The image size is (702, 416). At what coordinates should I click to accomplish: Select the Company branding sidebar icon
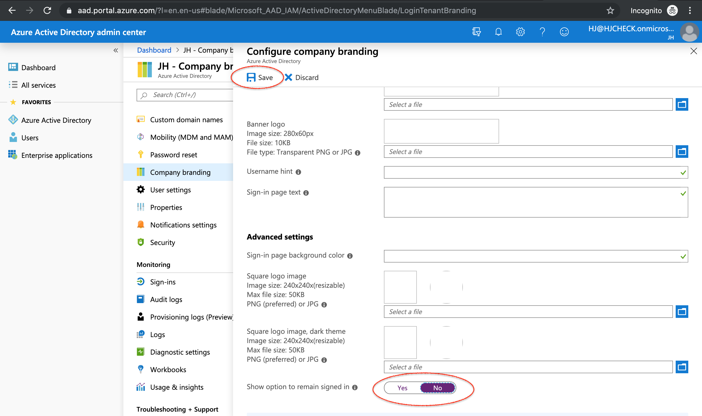coord(141,172)
